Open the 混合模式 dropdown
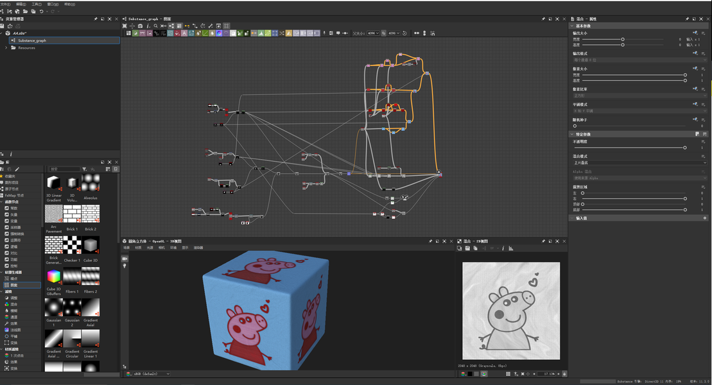712x385 pixels. pos(640,162)
